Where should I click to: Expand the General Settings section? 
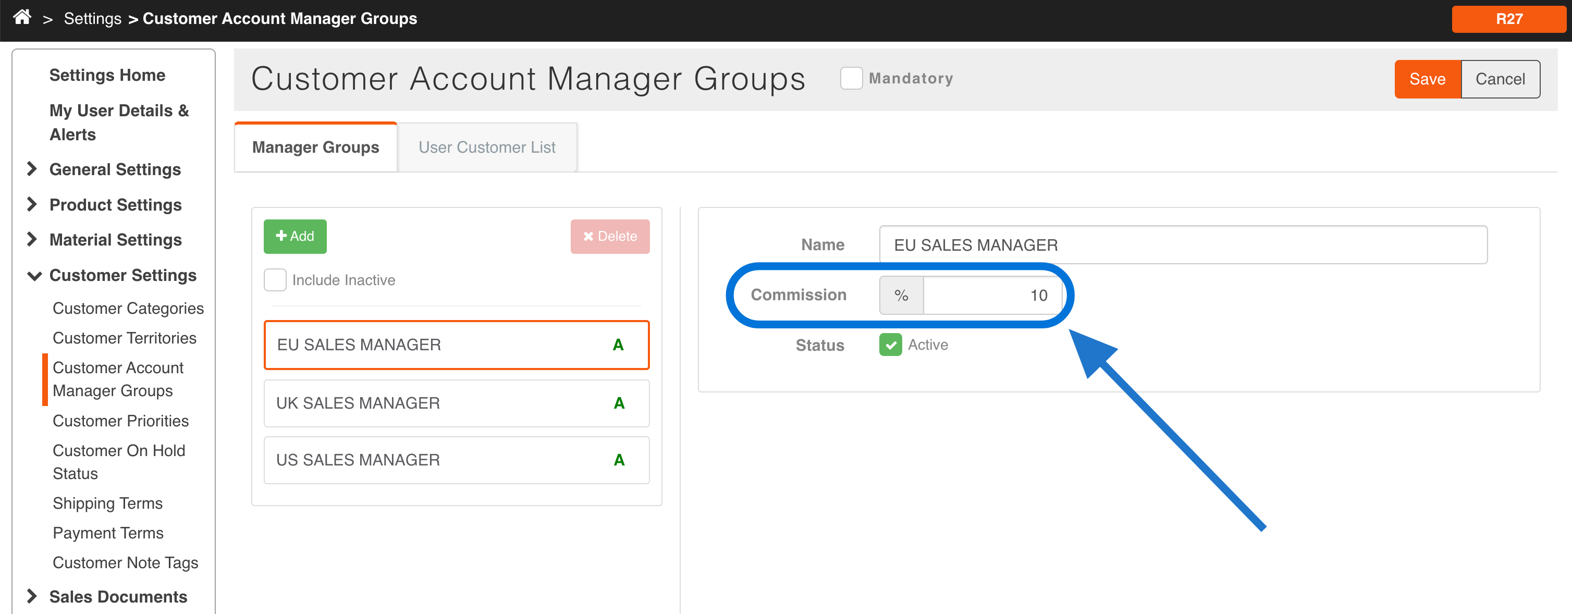pos(32,169)
